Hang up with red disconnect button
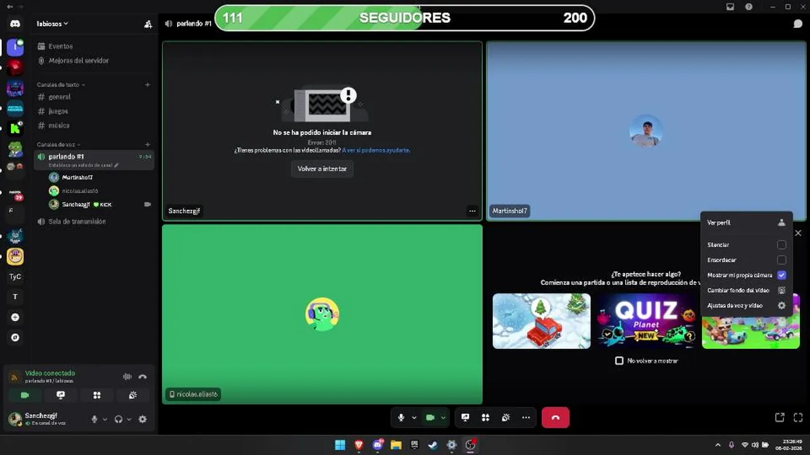 [x=555, y=418]
